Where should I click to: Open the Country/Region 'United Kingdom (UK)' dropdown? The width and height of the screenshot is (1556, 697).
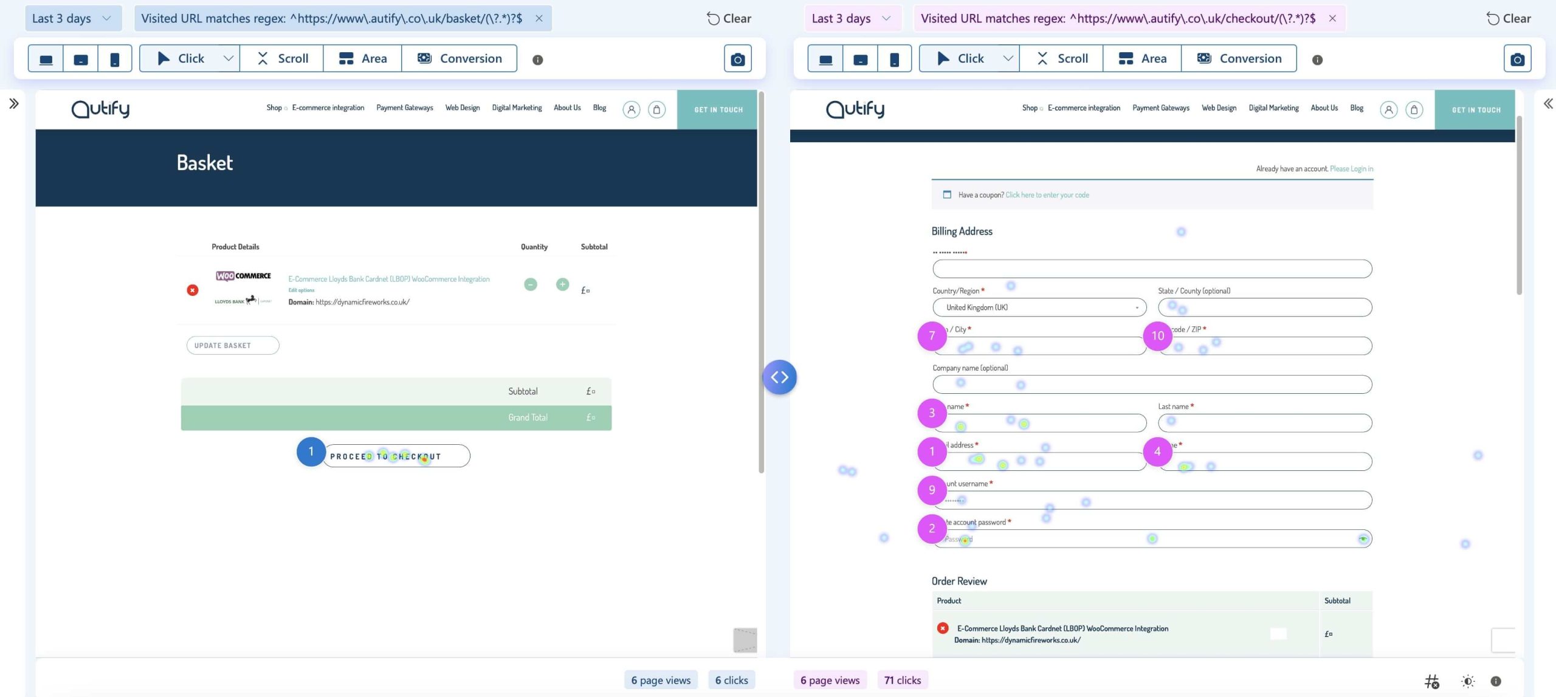click(x=1039, y=307)
